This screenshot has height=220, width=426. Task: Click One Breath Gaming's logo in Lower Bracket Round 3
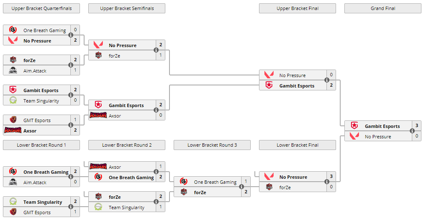184,182
